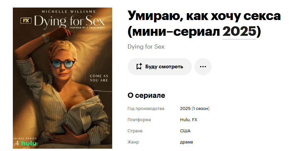
Task: Click the США country link
Action: point(185,131)
